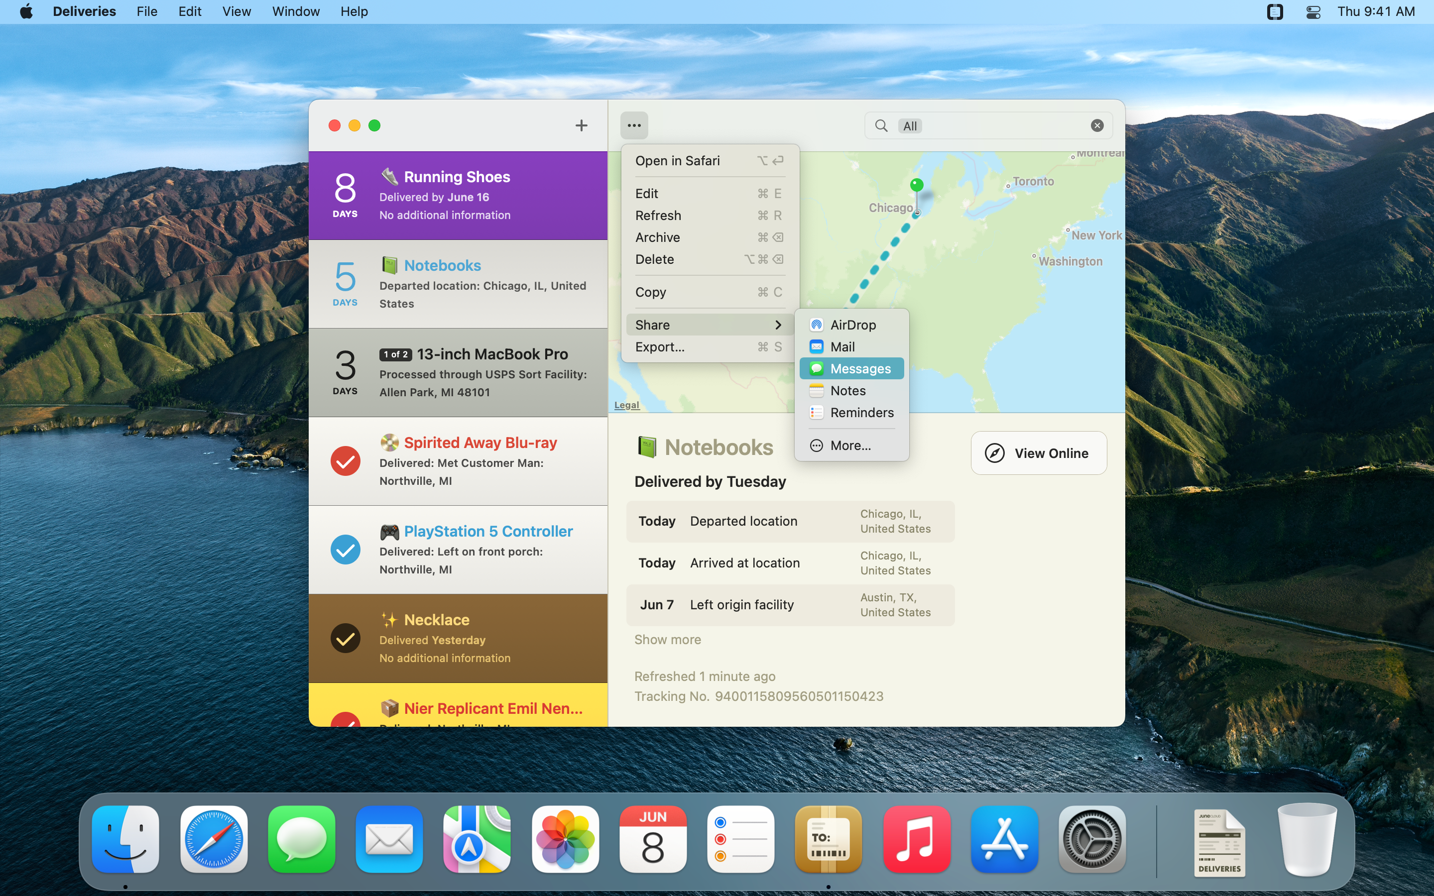This screenshot has height=896, width=1434.
Task: Click the AirDrop share option
Action: pos(852,324)
